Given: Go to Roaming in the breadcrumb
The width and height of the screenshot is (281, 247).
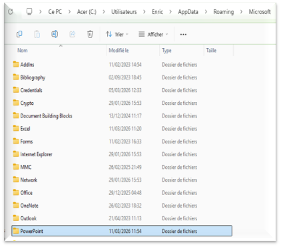Looking at the screenshot, I should click(224, 12).
